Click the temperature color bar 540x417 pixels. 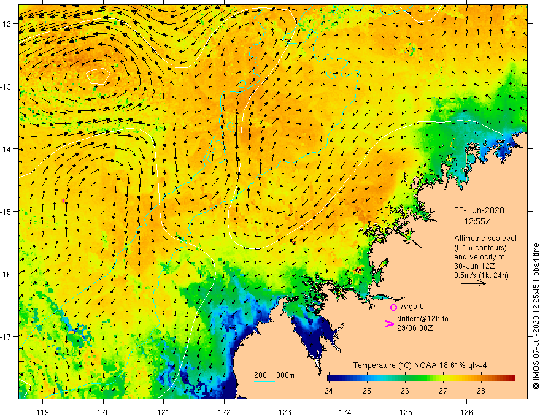[x=421, y=378]
